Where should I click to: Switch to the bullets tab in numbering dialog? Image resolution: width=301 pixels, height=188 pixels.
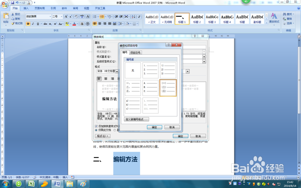pos(135,53)
